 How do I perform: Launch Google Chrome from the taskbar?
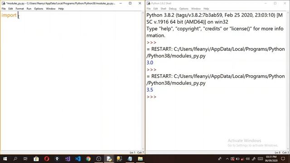pyautogui.click(x=88, y=159)
